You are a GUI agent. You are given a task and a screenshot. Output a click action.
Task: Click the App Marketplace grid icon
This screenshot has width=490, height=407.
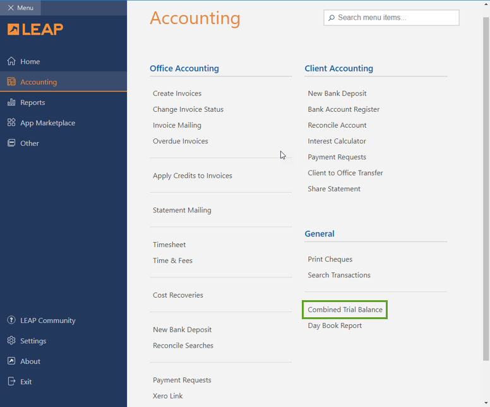point(11,123)
